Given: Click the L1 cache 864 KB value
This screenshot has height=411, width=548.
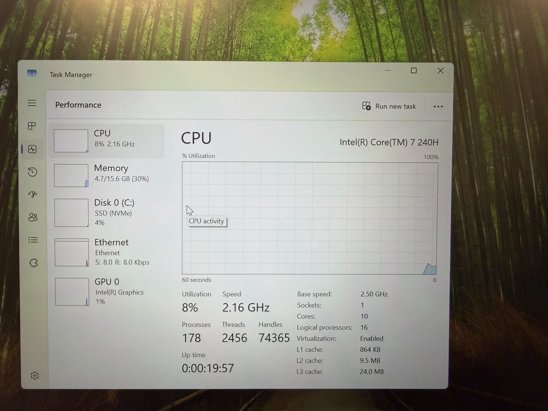Looking at the screenshot, I should [370, 349].
